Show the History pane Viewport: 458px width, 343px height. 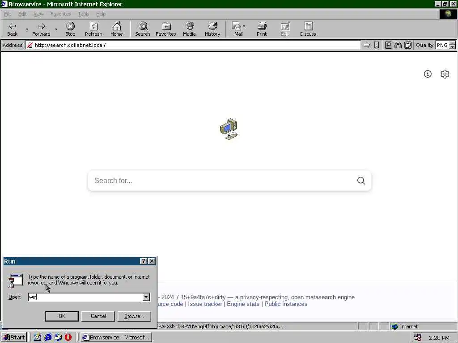212,29
